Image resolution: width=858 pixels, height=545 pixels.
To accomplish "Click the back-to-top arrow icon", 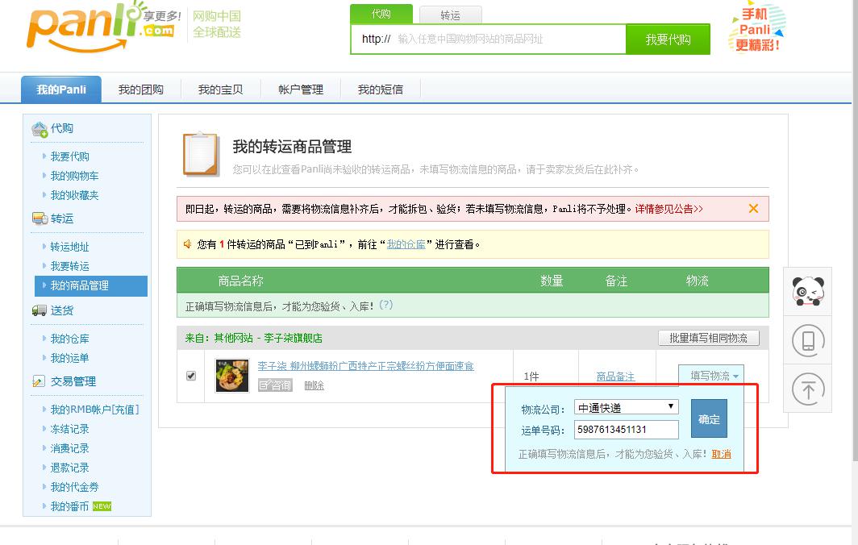I will tap(807, 388).
